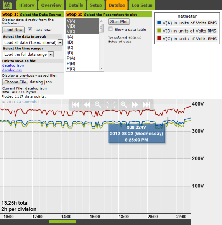Image resolution: width=222 pixels, height=225 pixels.
Task: Click the green logo icon at top left
Action: click(7, 5)
